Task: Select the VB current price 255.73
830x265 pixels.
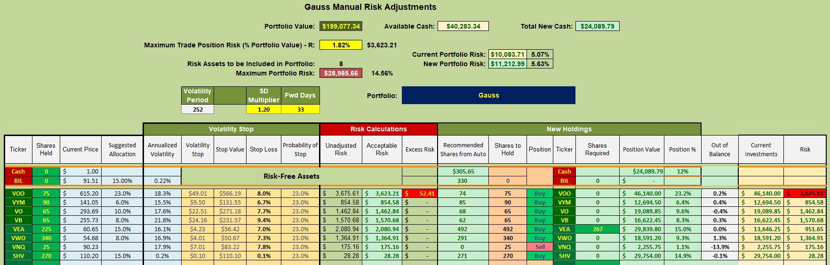Action: tap(80, 220)
